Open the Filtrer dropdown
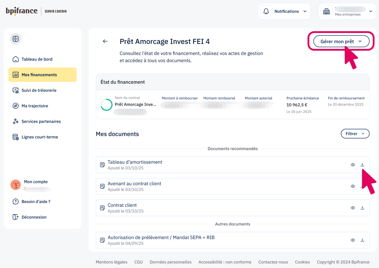The height and width of the screenshot is (268, 379). click(x=355, y=134)
